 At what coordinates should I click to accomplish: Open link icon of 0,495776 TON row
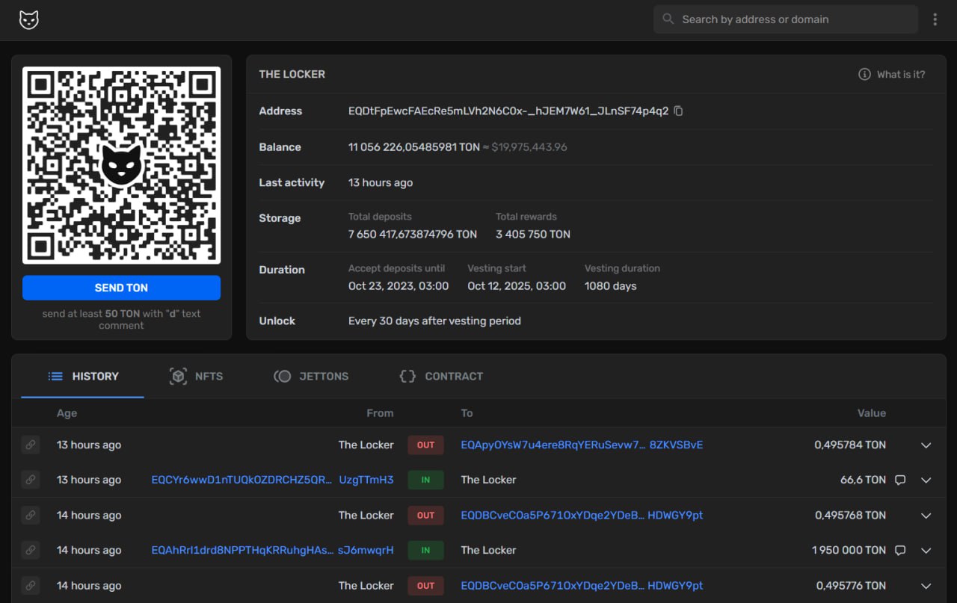point(31,586)
